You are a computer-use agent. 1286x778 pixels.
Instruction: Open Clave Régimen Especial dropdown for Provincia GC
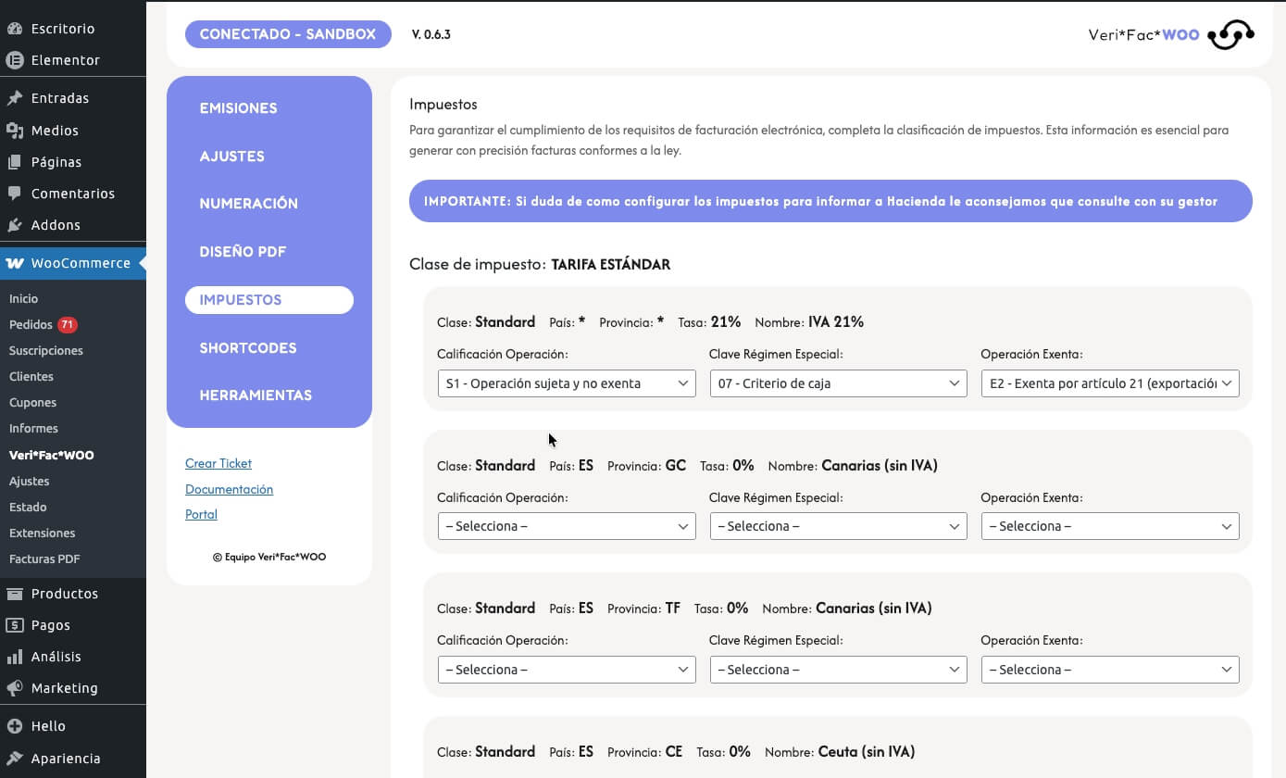click(x=838, y=526)
